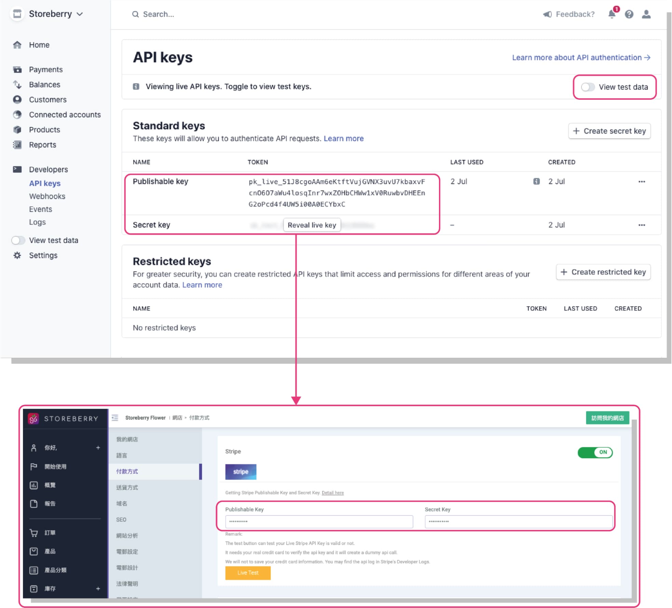Select SEO in shop settings menu
The width and height of the screenshot is (672, 608).
click(x=121, y=520)
